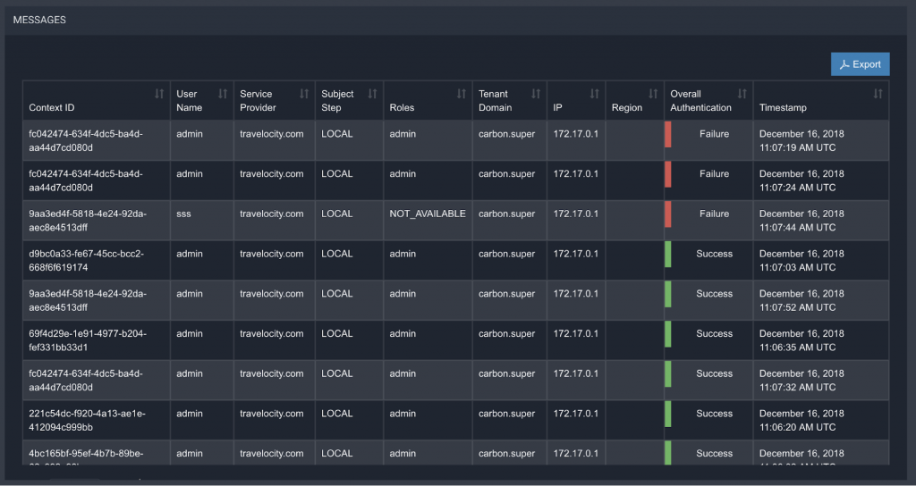Click the MESSAGES panel header

coord(39,20)
